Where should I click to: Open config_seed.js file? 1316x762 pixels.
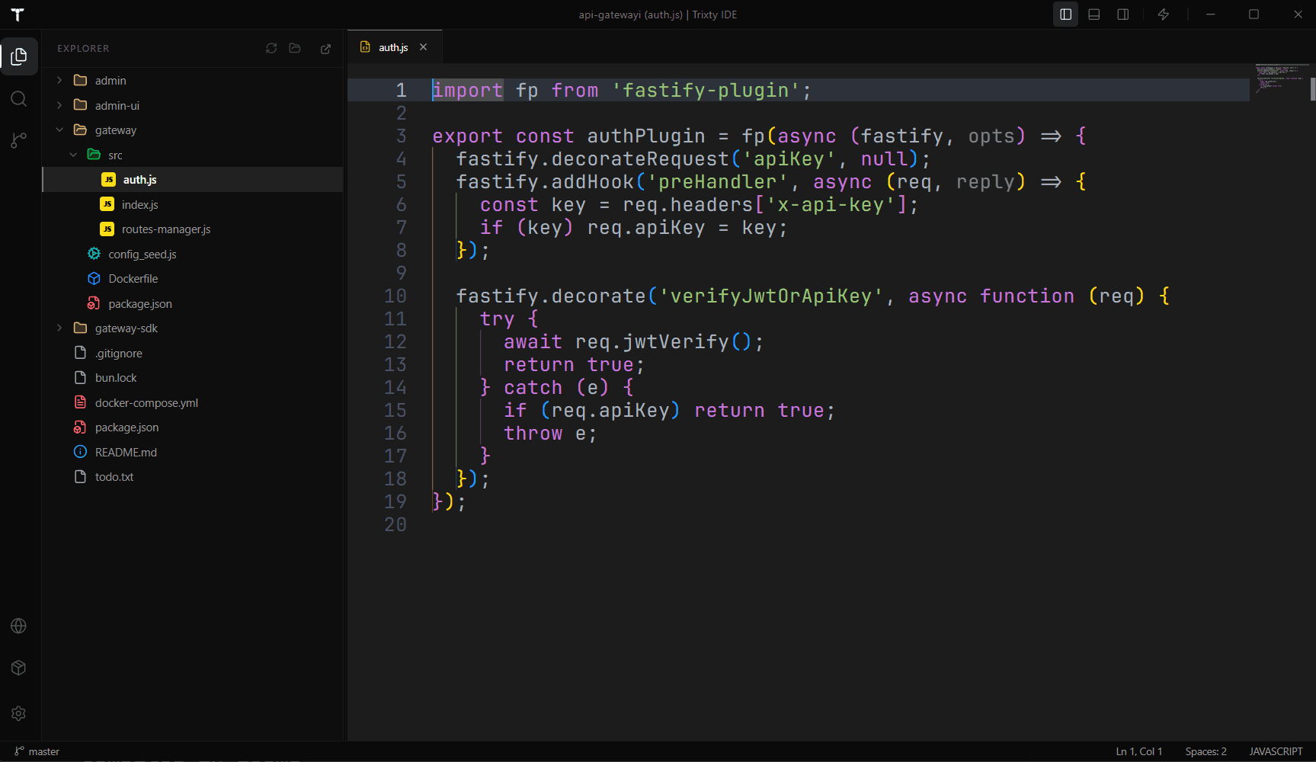pyautogui.click(x=192, y=254)
